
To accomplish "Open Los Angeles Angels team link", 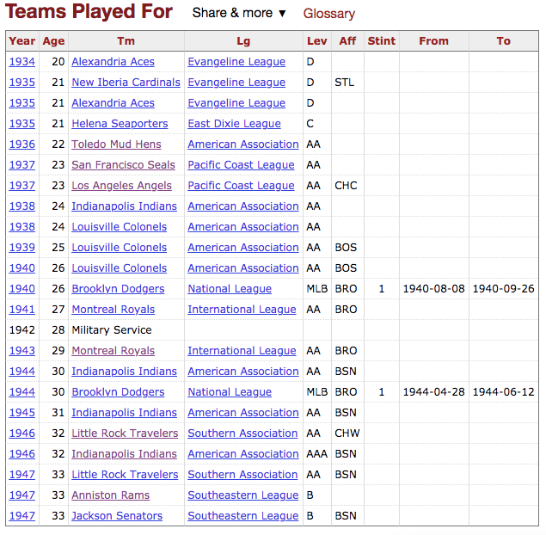I will [x=121, y=186].
